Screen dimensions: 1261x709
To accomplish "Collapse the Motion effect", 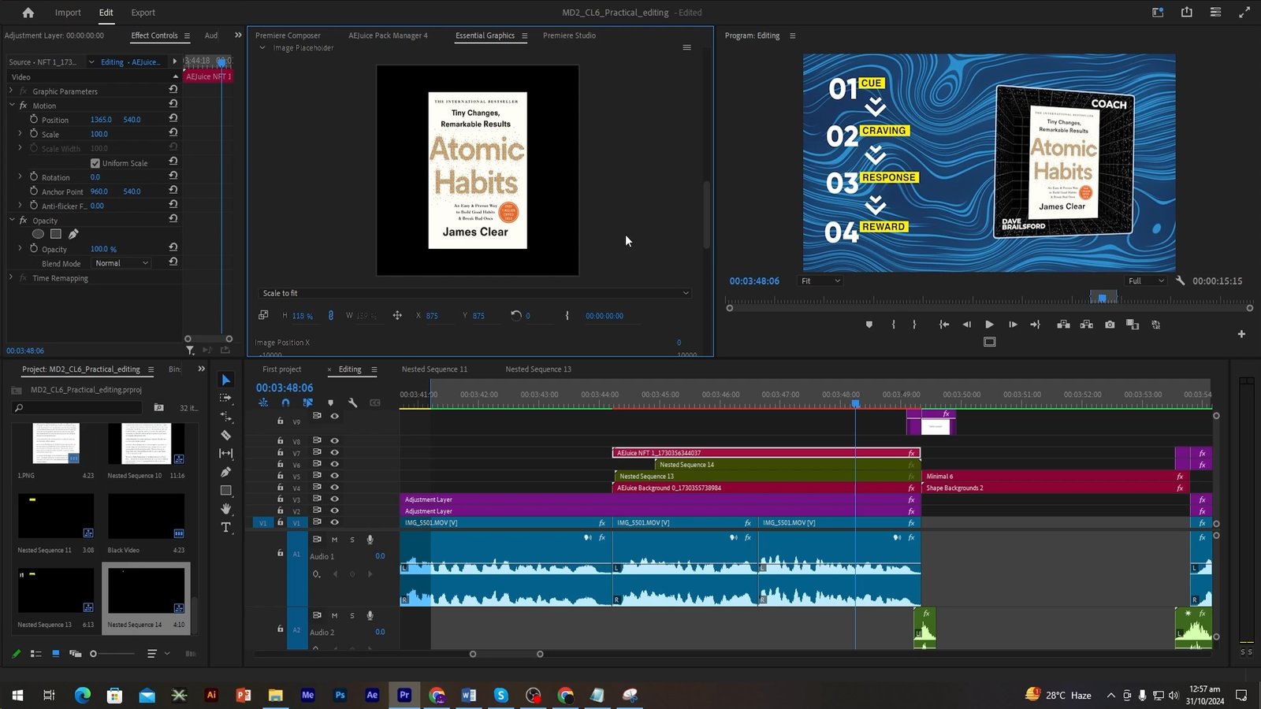I will point(11,105).
